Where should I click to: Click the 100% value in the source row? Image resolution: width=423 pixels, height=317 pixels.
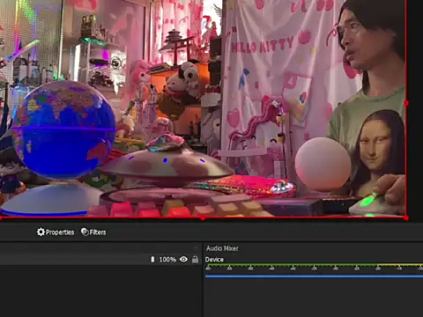pos(167,260)
